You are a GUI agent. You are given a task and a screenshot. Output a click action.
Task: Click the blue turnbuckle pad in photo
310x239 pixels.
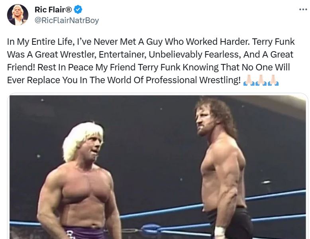click(x=151, y=229)
